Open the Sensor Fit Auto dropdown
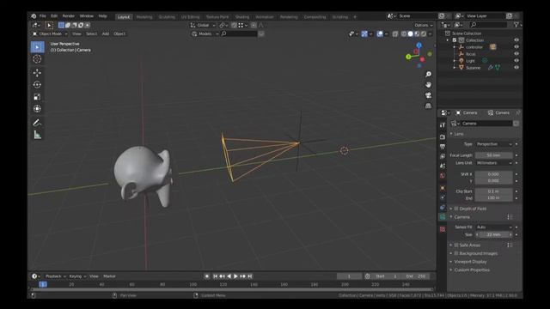 pos(494,227)
